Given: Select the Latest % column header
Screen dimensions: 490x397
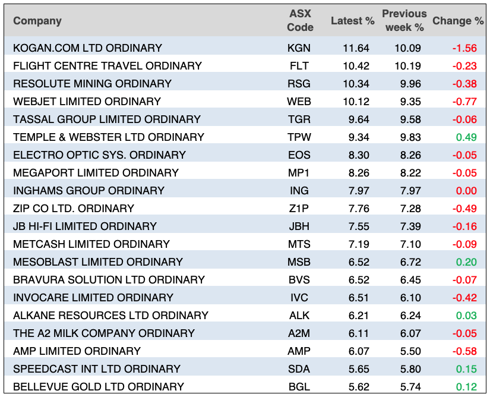Looking at the screenshot, I should click(x=352, y=21).
